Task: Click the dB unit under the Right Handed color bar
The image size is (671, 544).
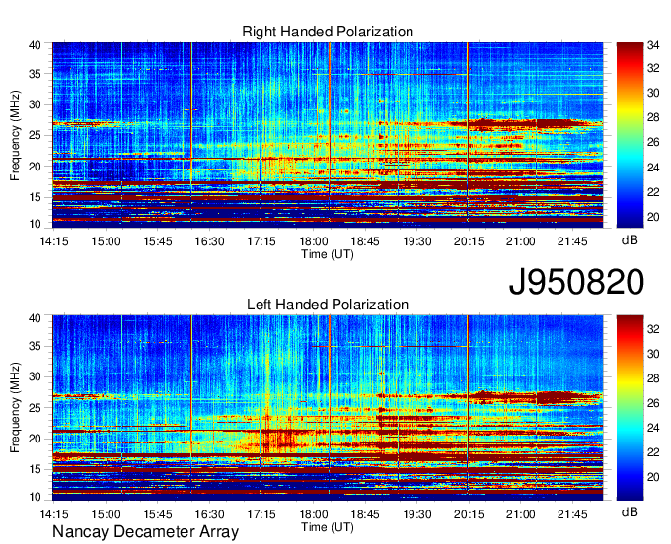Action: click(630, 240)
